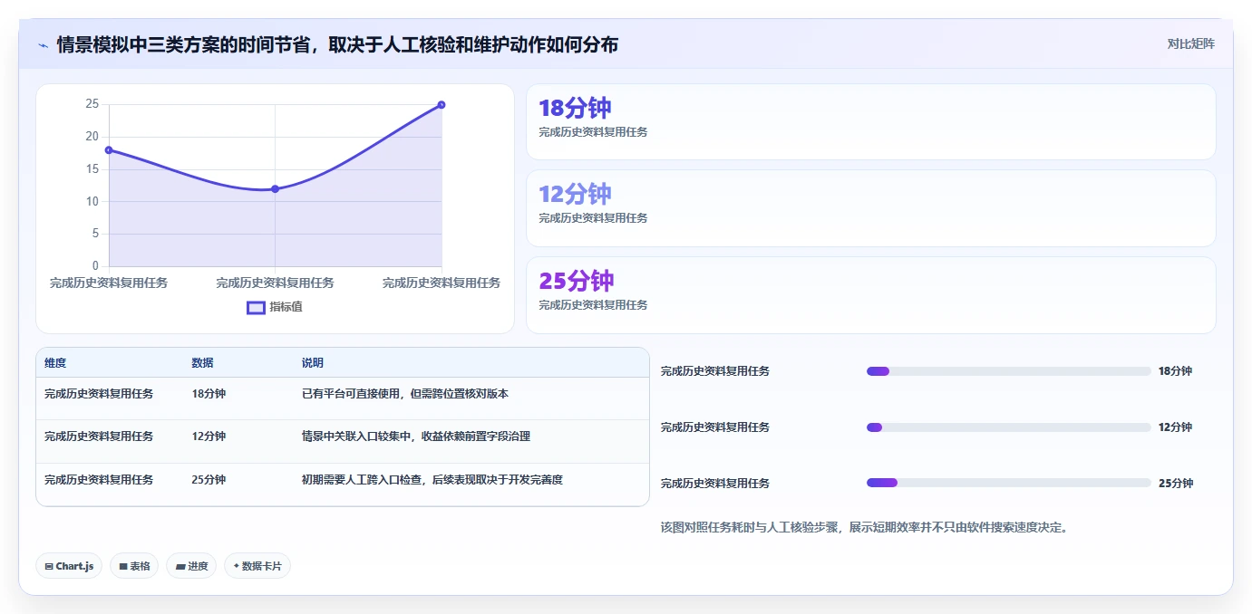
Task: Click the y-axis tick label 0
Action: click(x=95, y=266)
